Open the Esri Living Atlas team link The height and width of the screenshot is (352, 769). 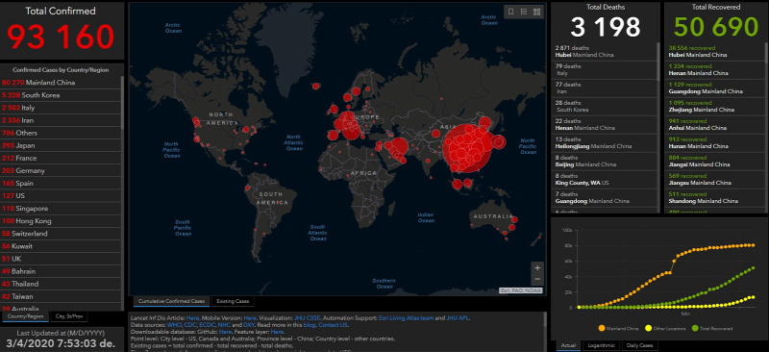click(406, 318)
